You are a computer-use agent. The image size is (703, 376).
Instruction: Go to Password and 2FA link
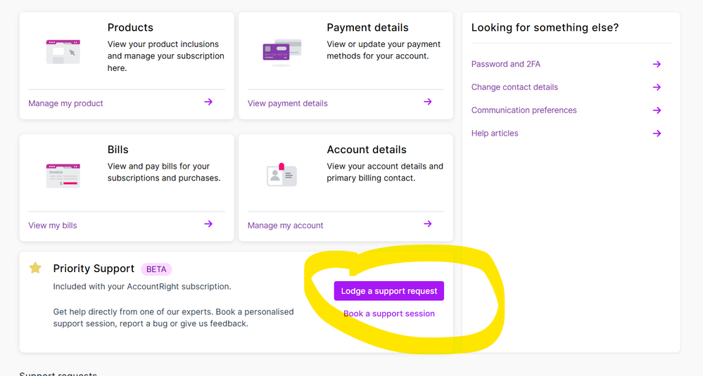pyautogui.click(x=506, y=64)
